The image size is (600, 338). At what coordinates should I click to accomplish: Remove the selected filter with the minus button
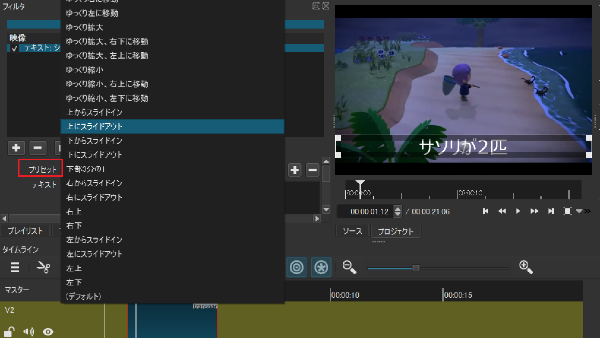[x=38, y=148]
